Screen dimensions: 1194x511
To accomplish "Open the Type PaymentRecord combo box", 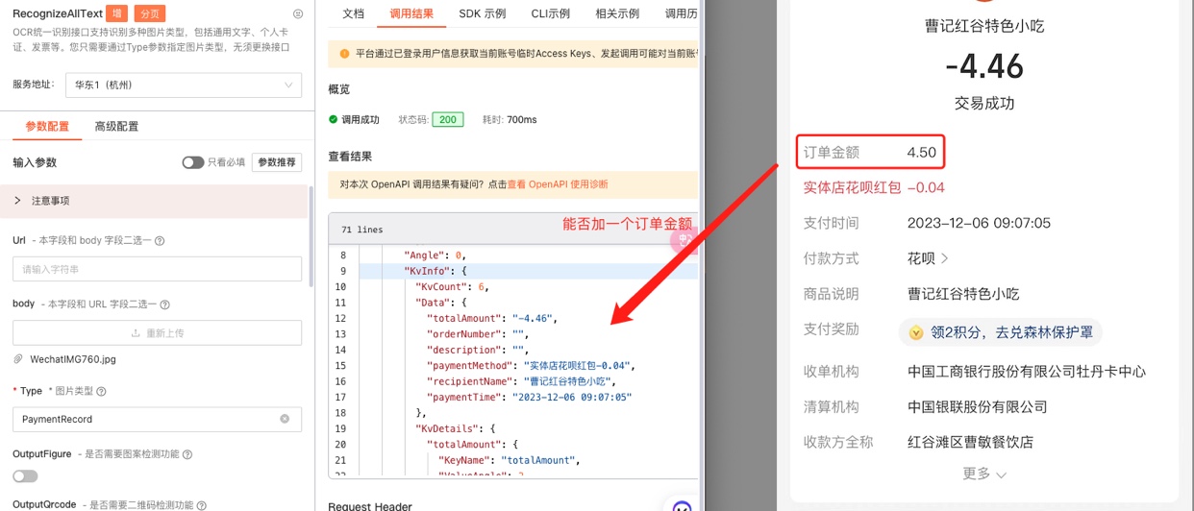I will tap(157, 419).
